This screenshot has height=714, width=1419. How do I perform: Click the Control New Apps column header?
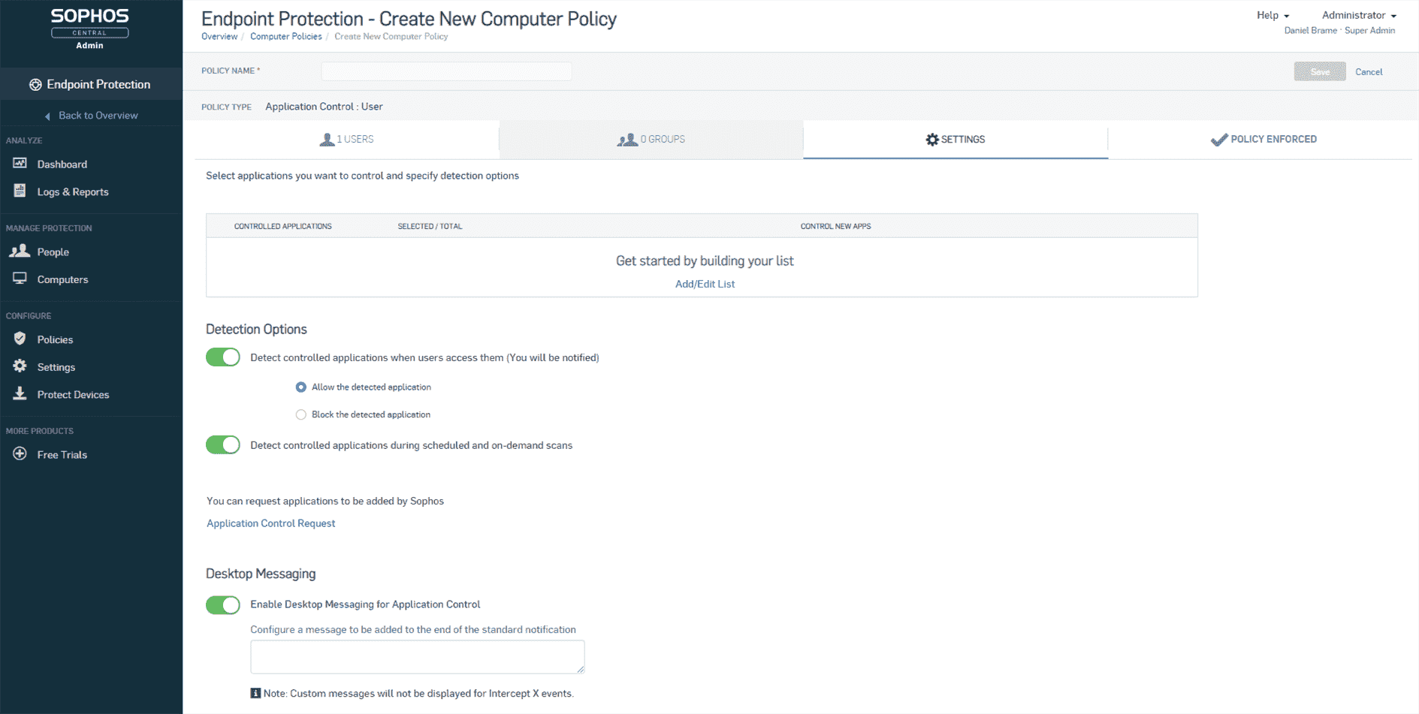pos(835,226)
